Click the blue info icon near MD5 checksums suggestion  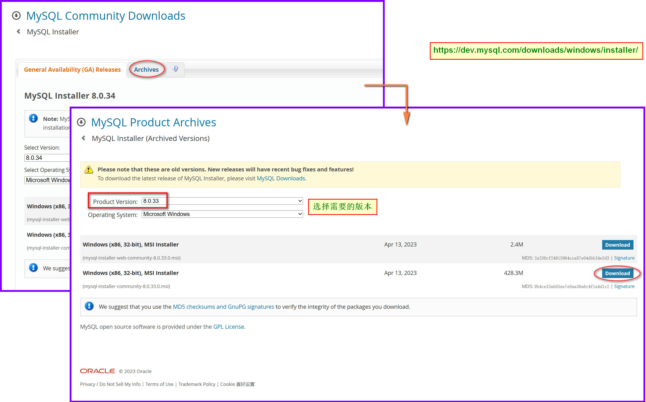pos(89,306)
